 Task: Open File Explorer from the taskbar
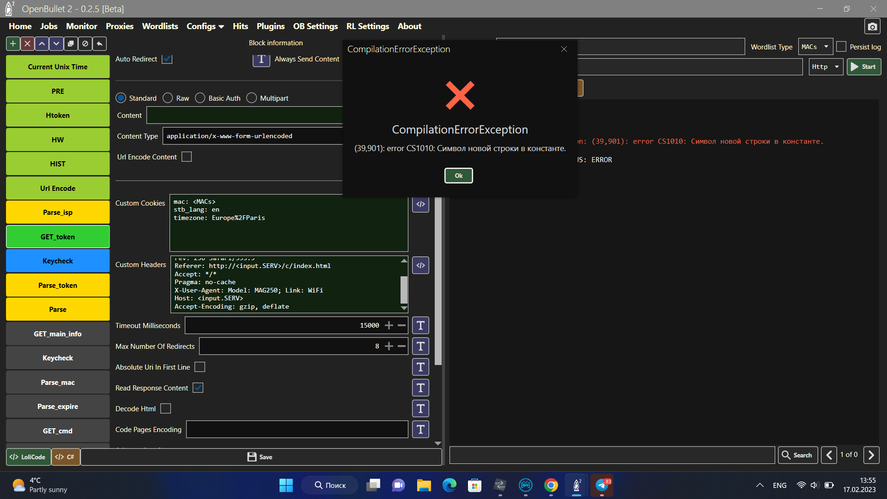point(424,485)
